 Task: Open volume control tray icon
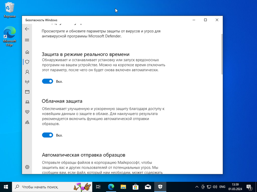coord(215,187)
